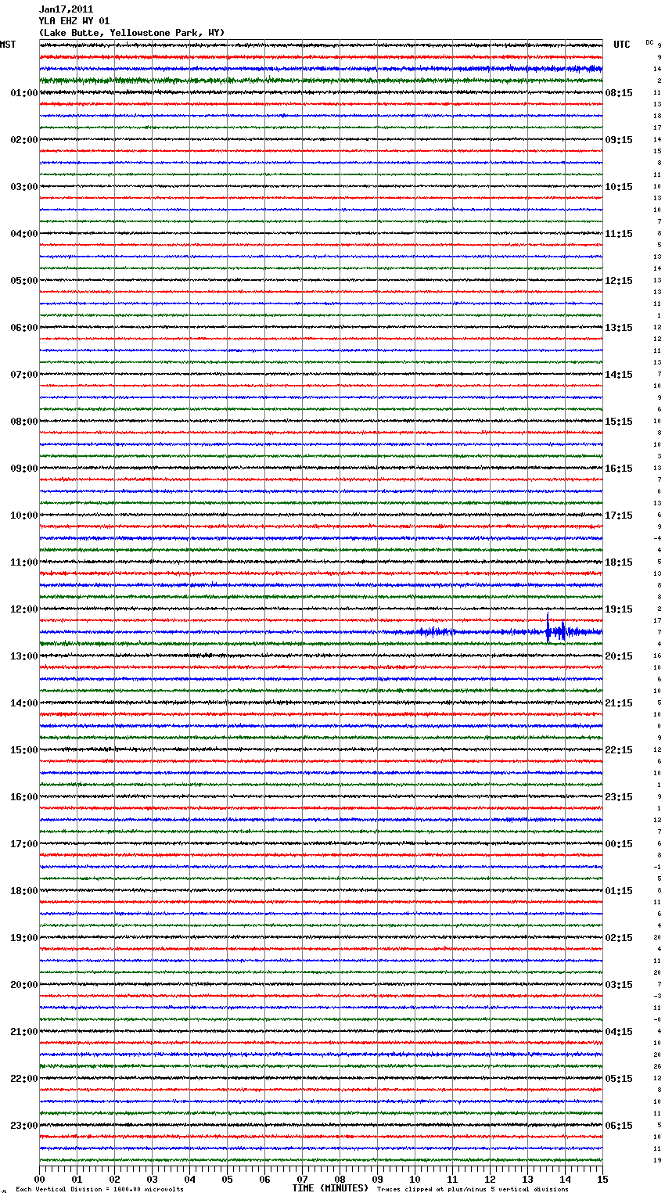Click the Traces clipped at plus/minus 5 note
The width and height of the screenshot is (665, 1200).
pos(473,1189)
